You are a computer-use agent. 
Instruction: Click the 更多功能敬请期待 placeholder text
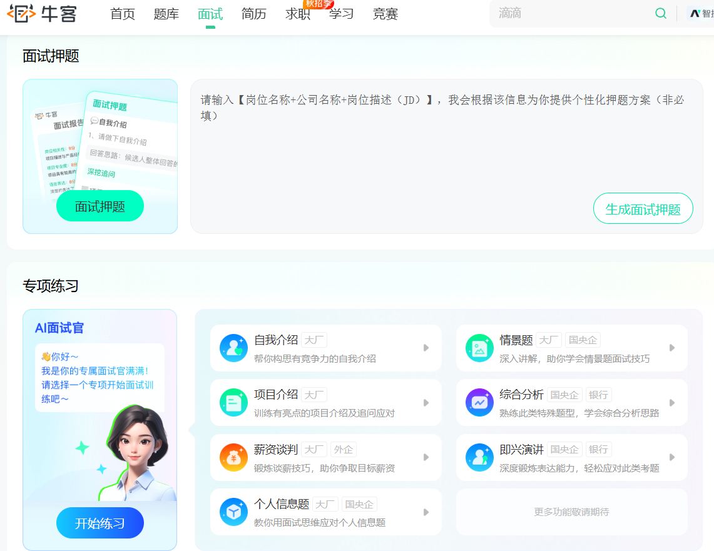coord(571,512)
